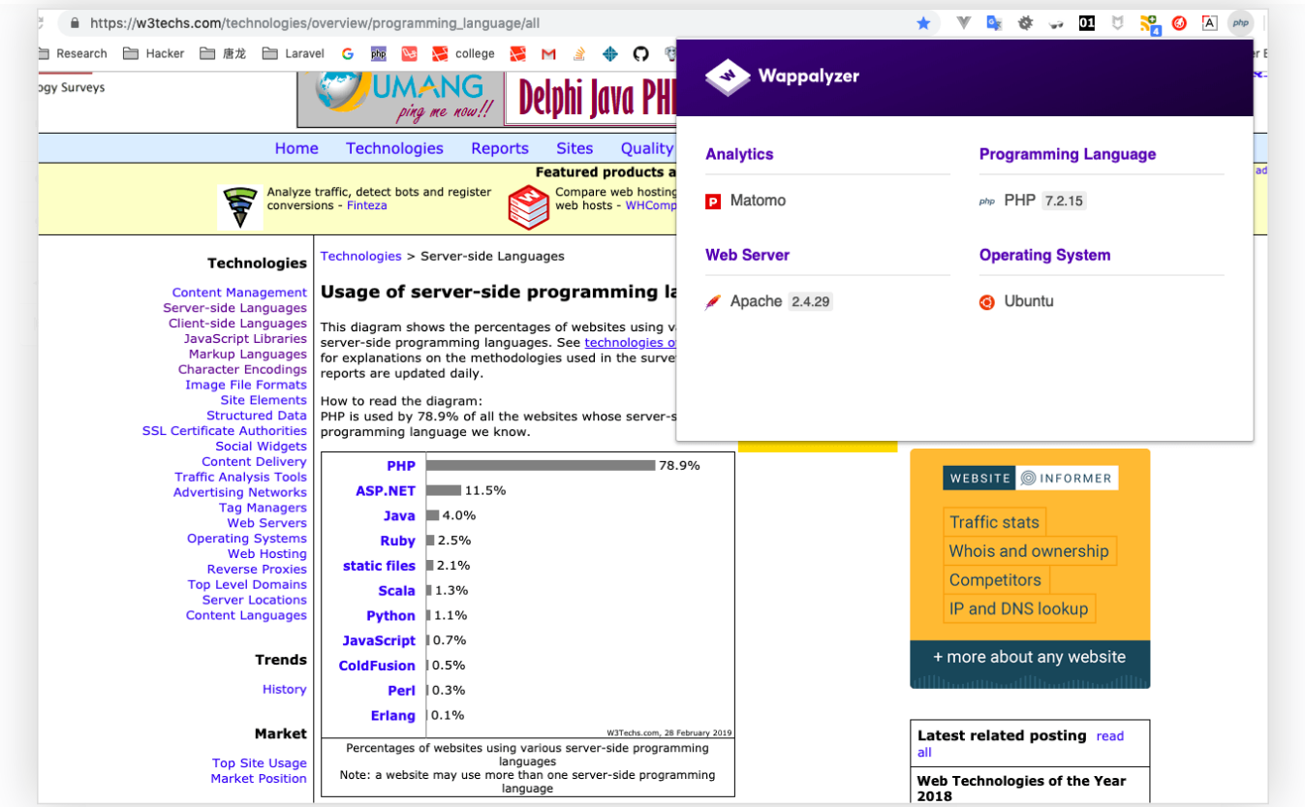This screenshot has width=1305, height=807.
Task: Click the Finteza link
Action: [x=366, y=205]
